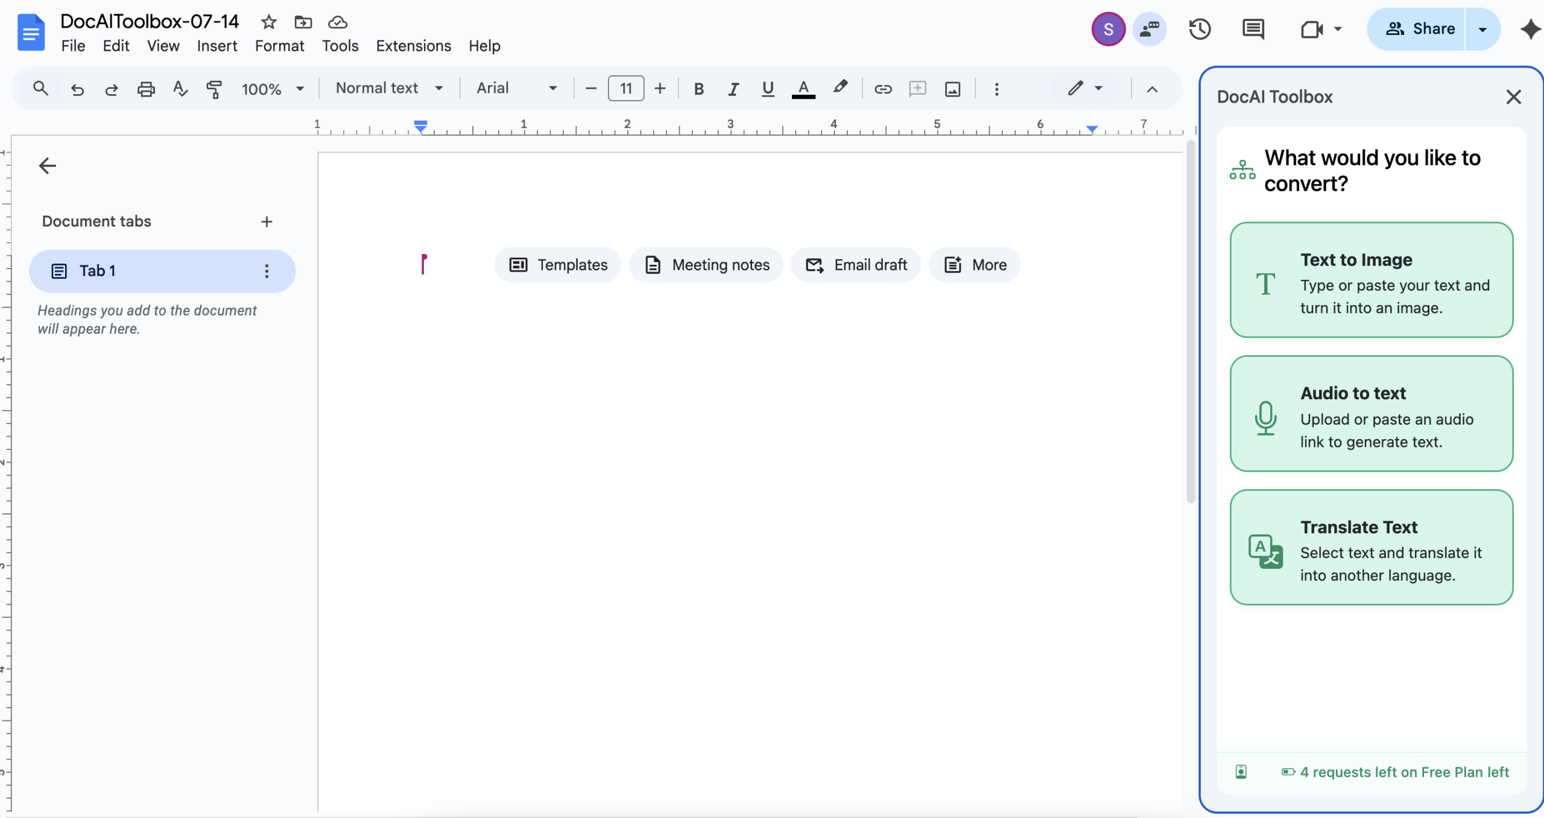Toggle bold formatting
This screenshot has width=1544, height=818.
click(698, 89)
